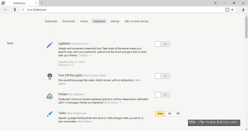This screenshot has height=131, width=248.
Task: Restore down the browser window
Action: (234, 3)
